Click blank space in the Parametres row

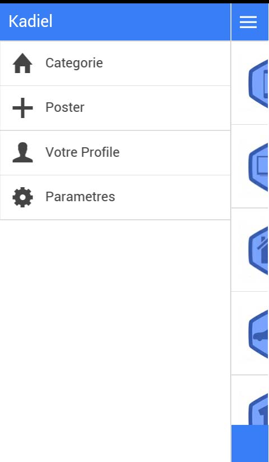point(173,197)
